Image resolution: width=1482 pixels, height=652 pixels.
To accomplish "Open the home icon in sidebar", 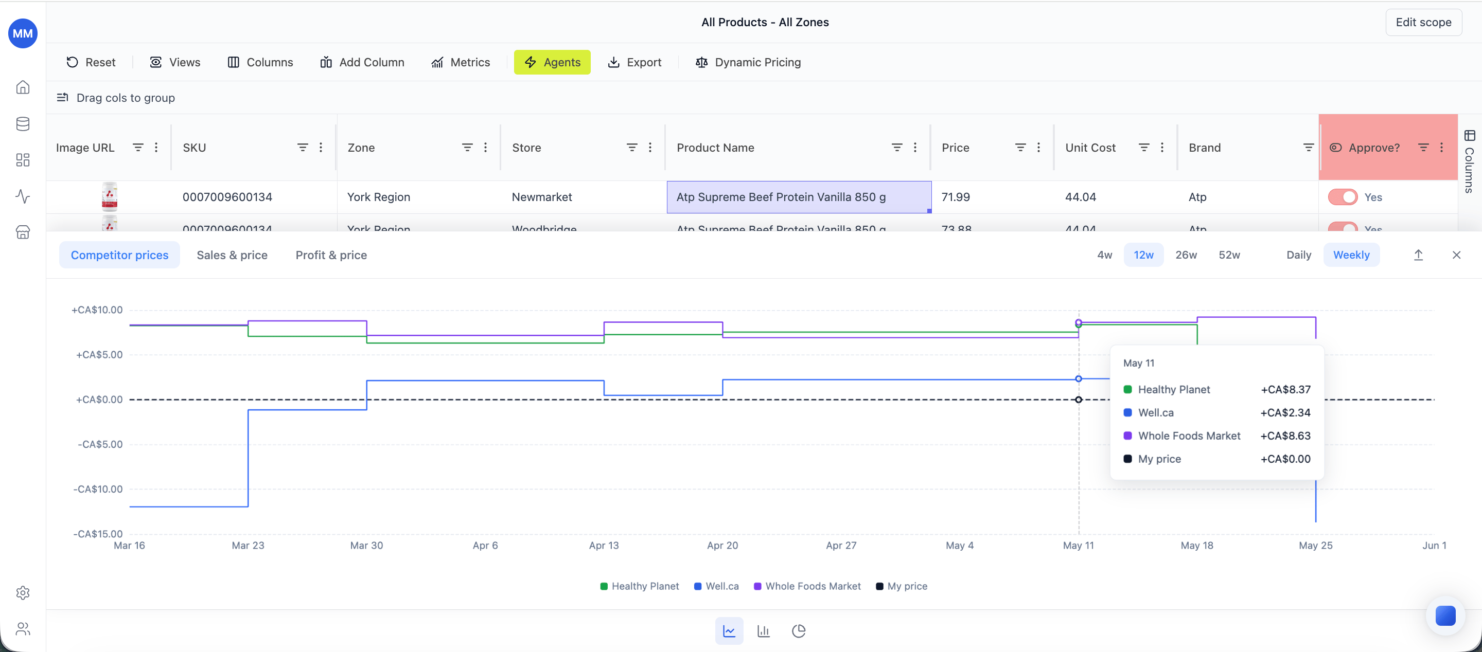I will tap(23, 87).
